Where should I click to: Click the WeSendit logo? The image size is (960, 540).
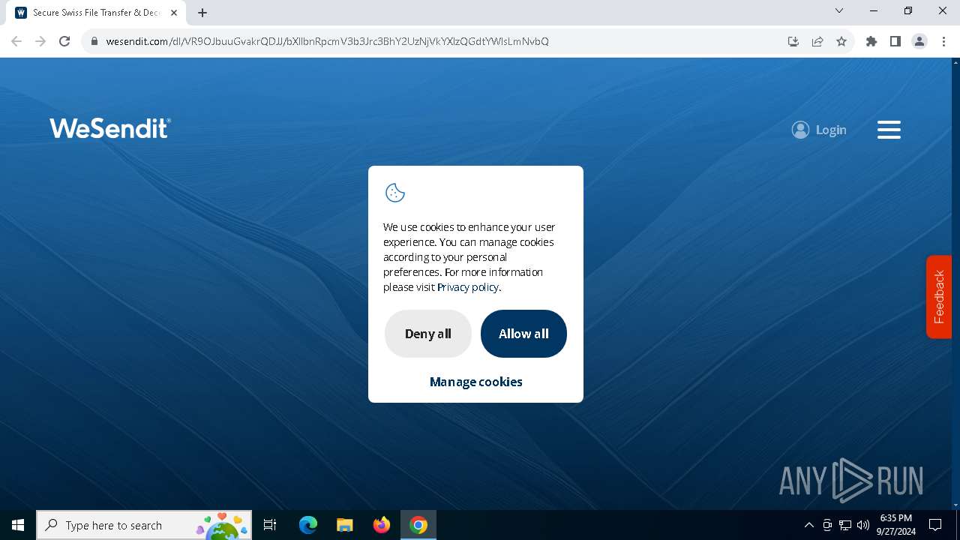point(110,129)
